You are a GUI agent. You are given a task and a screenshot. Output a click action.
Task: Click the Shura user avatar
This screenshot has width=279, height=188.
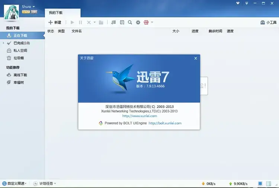click(12, 12)
